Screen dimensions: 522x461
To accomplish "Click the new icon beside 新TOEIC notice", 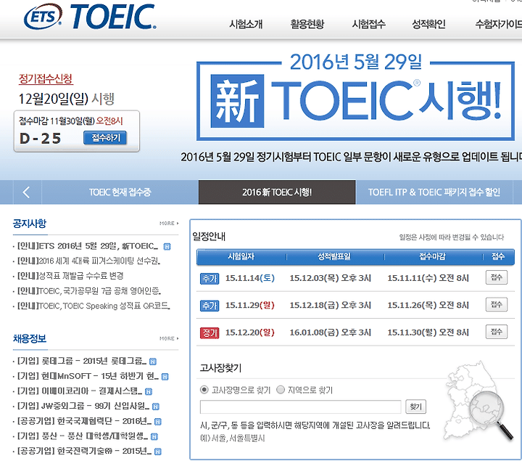I will [167, 247].
